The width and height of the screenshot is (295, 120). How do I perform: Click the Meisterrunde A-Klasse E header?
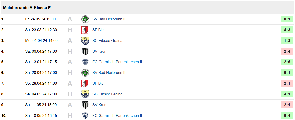point(27,8)
